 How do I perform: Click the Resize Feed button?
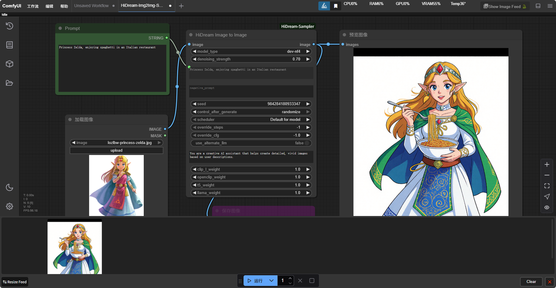click(15, 282)
